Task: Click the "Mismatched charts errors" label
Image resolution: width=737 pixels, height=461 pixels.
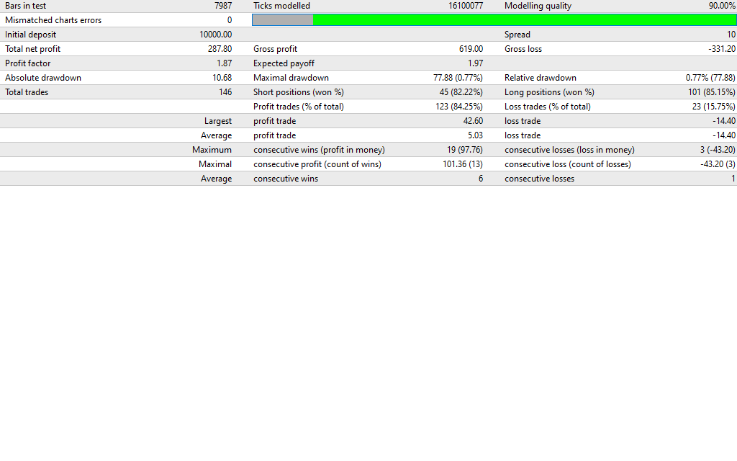Action: pos(53,20)
